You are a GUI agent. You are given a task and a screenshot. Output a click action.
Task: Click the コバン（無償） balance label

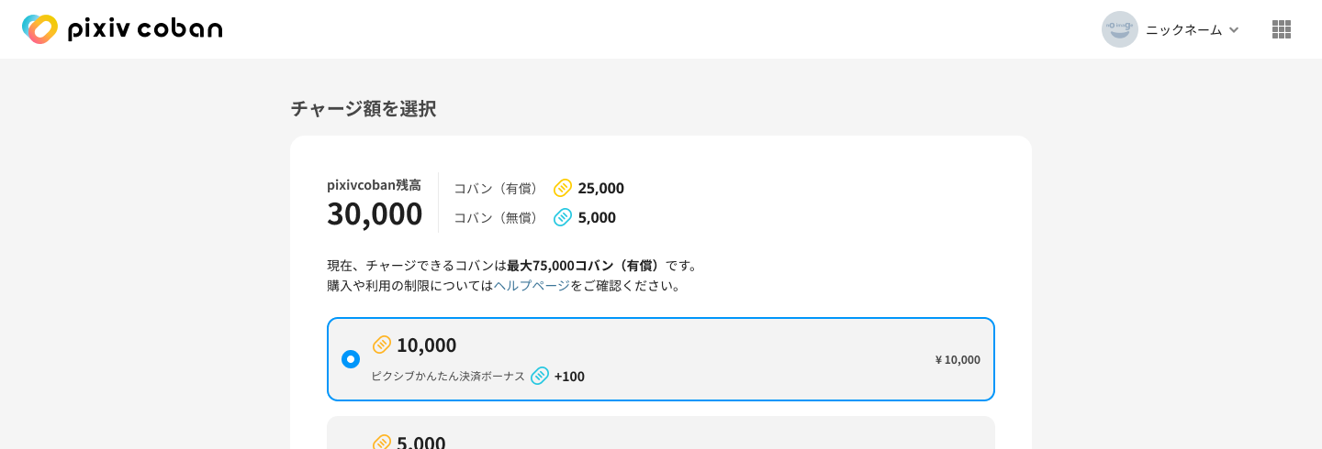(497, 217)
